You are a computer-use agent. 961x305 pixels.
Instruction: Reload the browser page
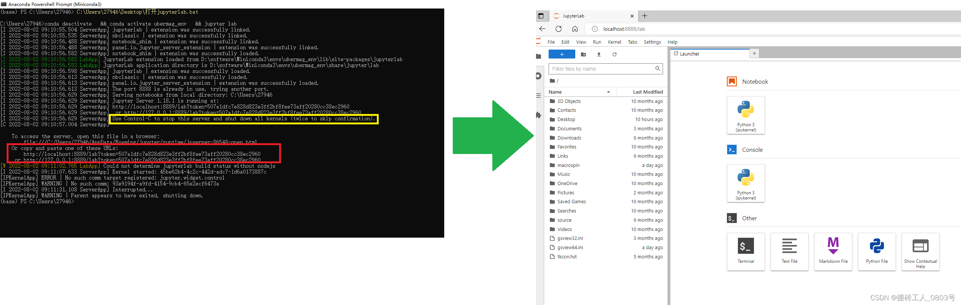pyautogui.click(x=559, y=29)
